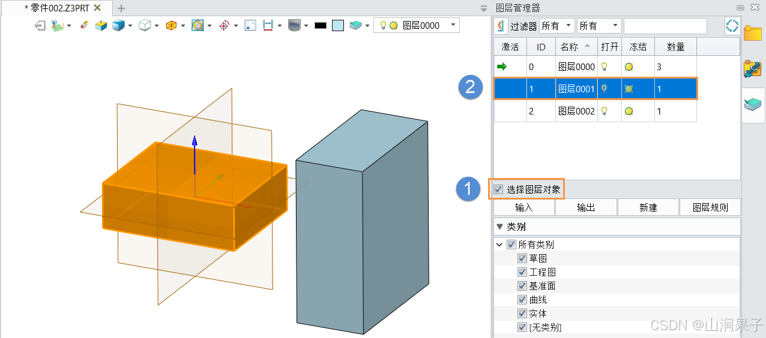Toggle the lightbulb for 图层0002
Image resolution: width=766 pixels, height=338 pixels.
[605, 111]
